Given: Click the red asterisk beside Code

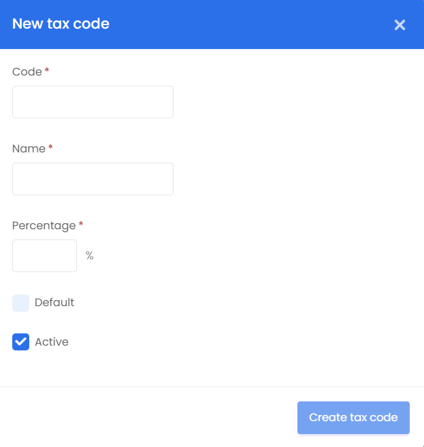Looking at the screenshot, I should pyautogui.click(x=47, y=70).
